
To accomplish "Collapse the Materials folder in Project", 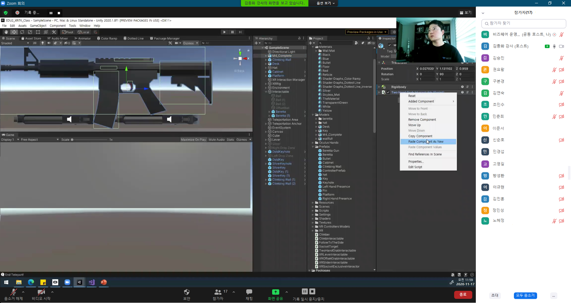I will click(313, 47).
